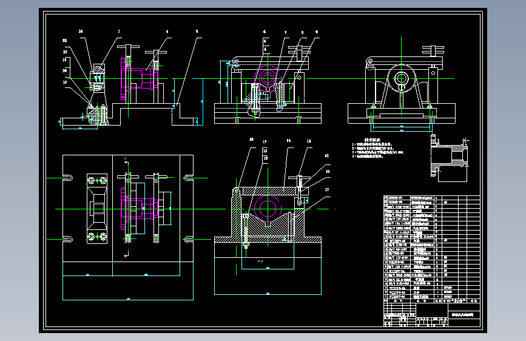Select the round bearing housing in the top-right view

(x=402, y=79)
